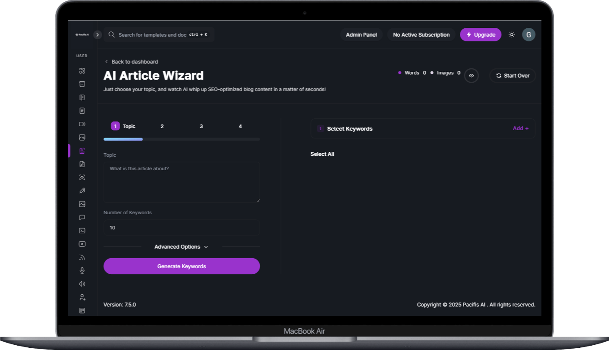Focus the Topic text area
This screenshot has width=609, height=350.
182,182
